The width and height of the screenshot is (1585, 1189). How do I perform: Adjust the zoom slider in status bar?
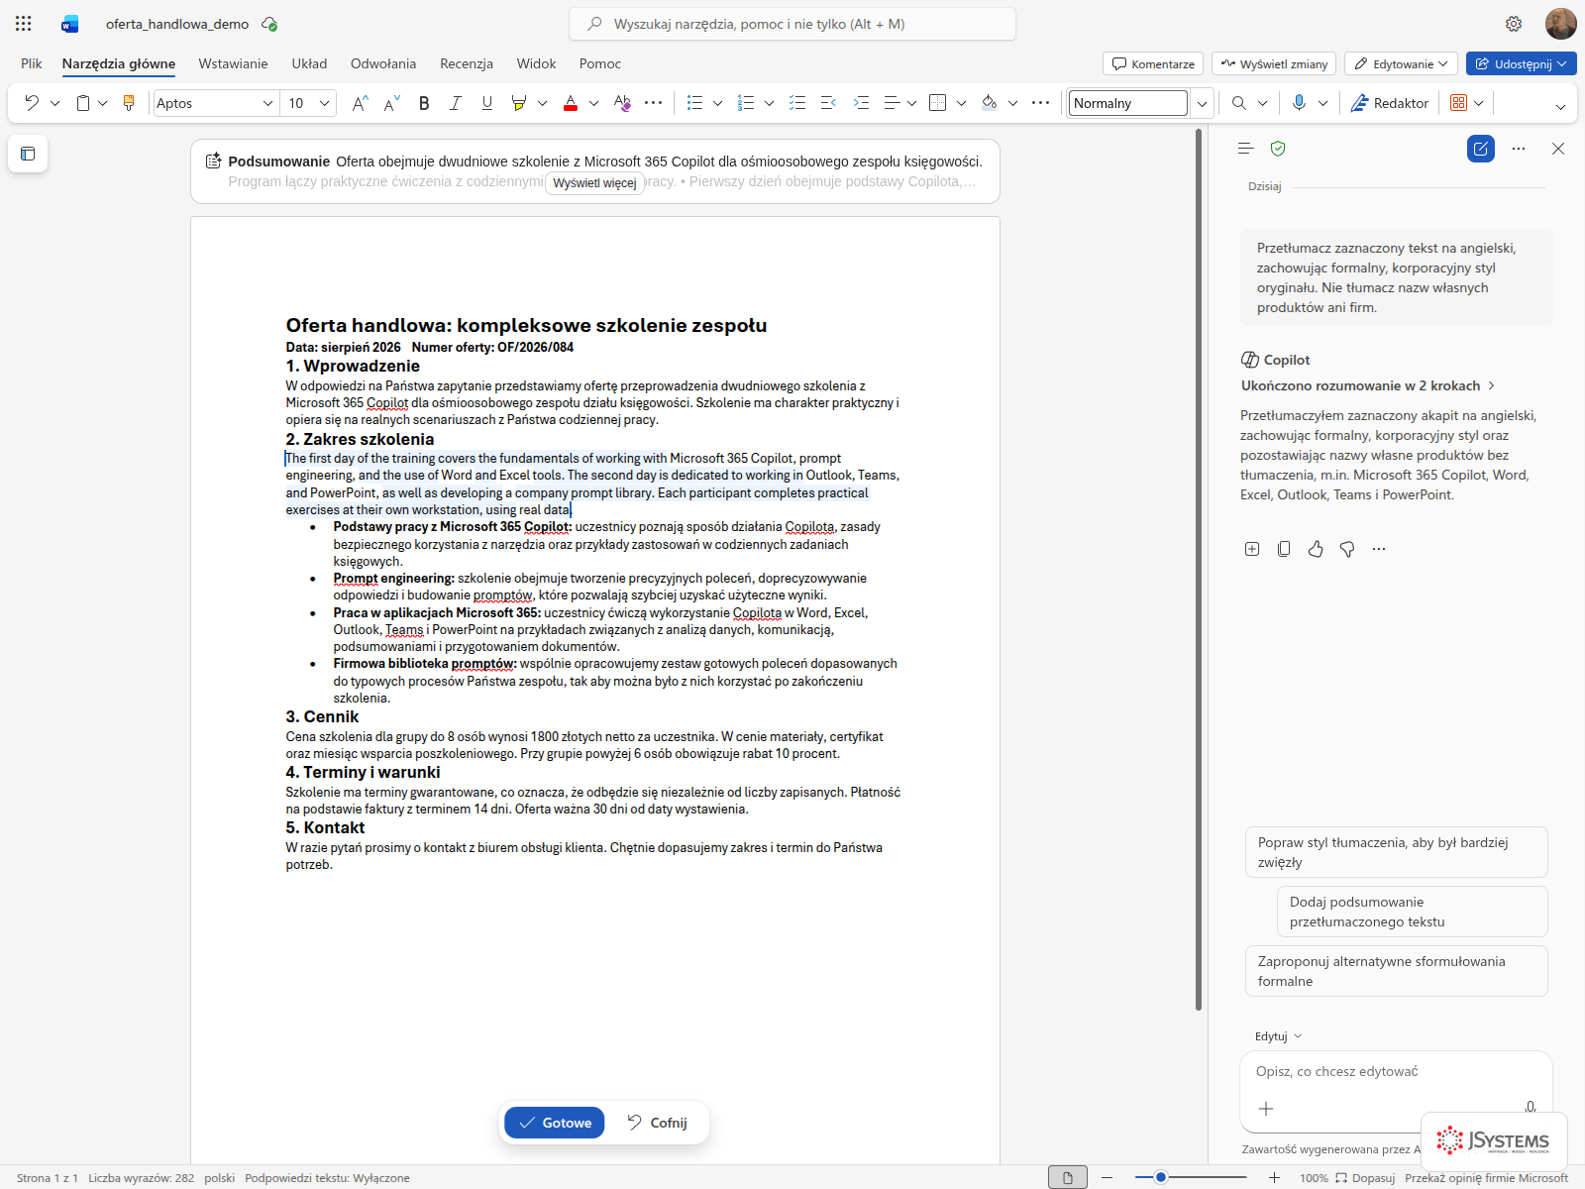tap(1191, 1177)
